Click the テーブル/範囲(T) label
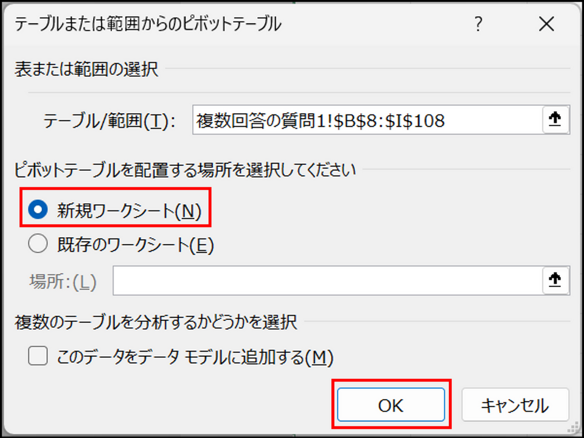584x438 pixels. pos(109,122)
